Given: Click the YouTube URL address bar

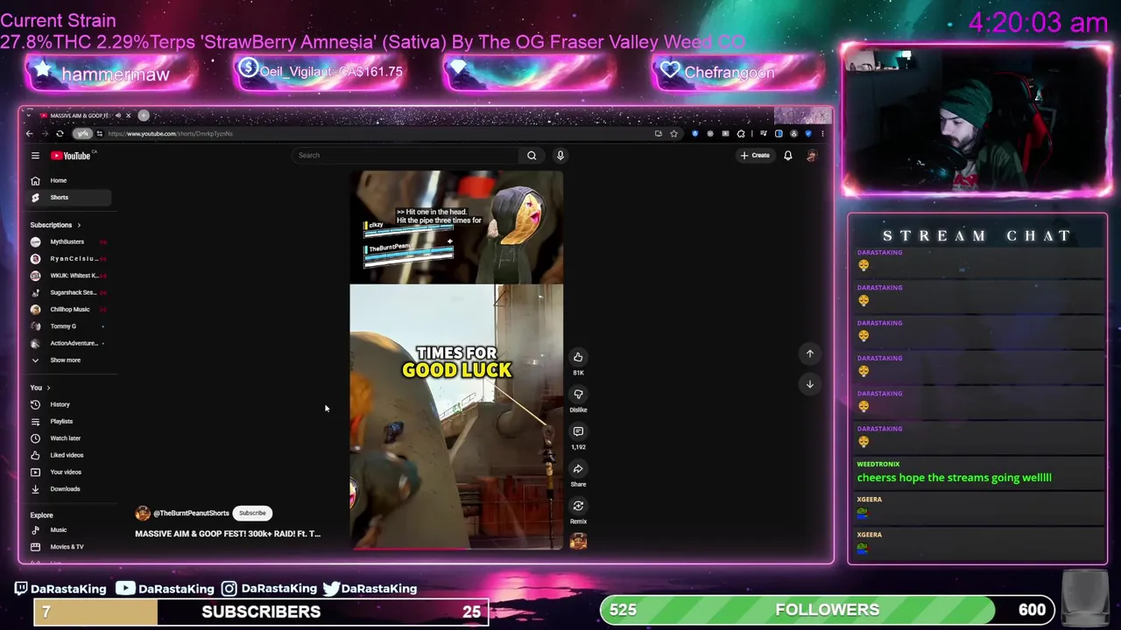Looking at the screenshot, I should point(377,134).
